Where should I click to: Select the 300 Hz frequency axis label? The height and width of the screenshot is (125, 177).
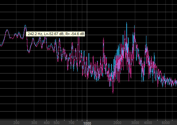[34, 123]
